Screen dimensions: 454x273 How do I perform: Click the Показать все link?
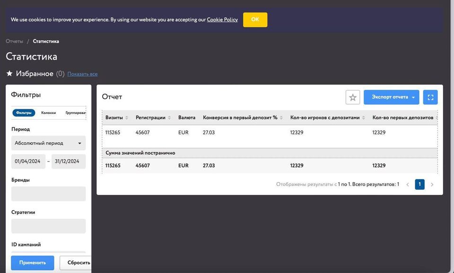pos(82,74)
